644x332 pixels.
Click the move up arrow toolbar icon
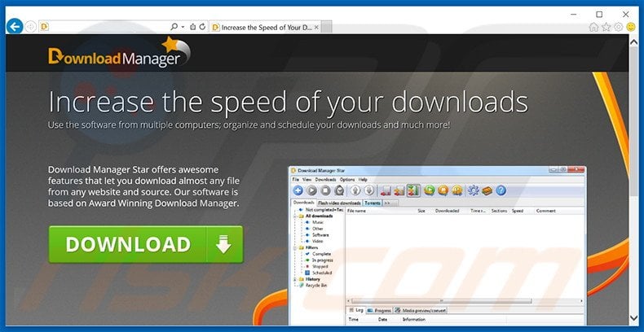[x=355, y=190]
